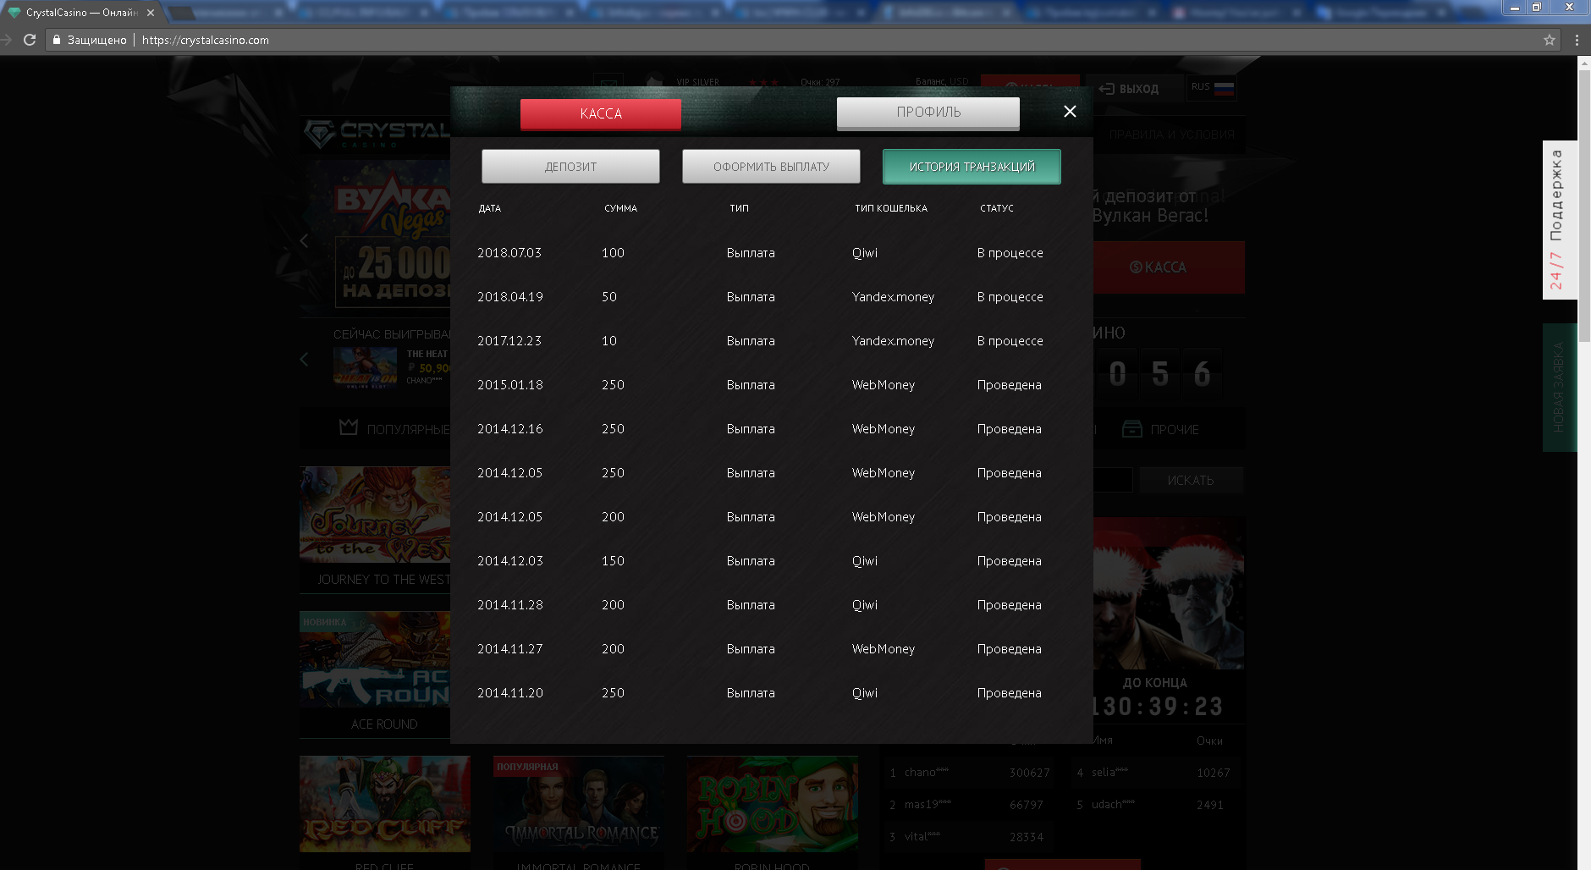
Task: Select date 2018.04.19 transaction row
Action: (x=771, y=297)
